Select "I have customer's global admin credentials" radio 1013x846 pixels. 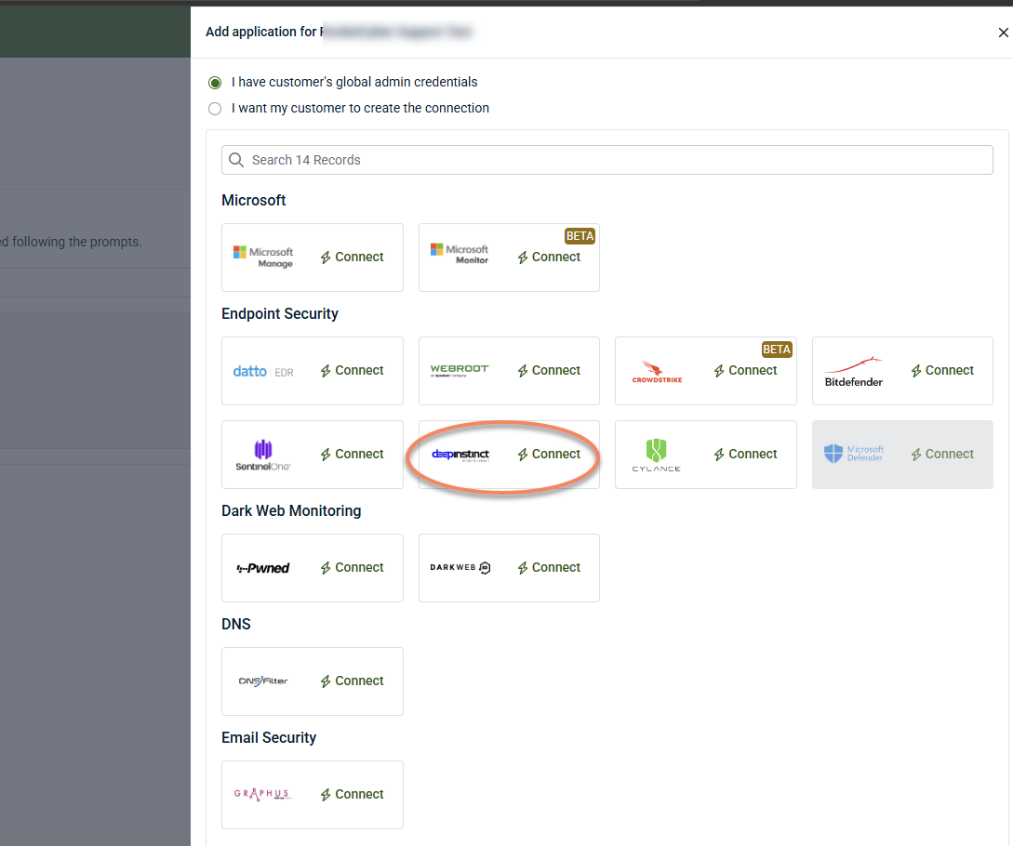(215, 83)
